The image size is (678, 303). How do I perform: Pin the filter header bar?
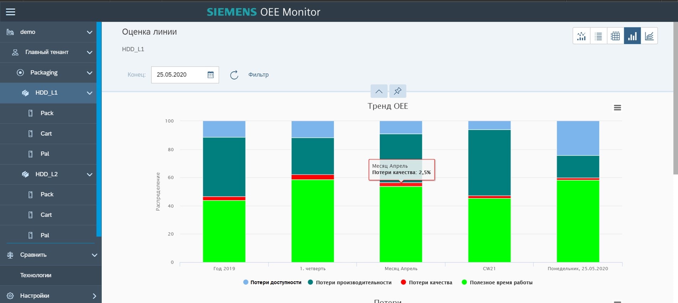click(398, 91)
